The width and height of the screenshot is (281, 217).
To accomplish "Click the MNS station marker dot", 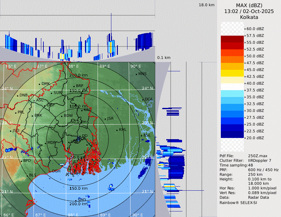I will [136, 74].
